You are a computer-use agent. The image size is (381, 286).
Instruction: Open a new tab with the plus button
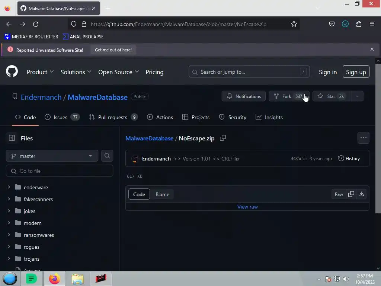pos(108,9)
